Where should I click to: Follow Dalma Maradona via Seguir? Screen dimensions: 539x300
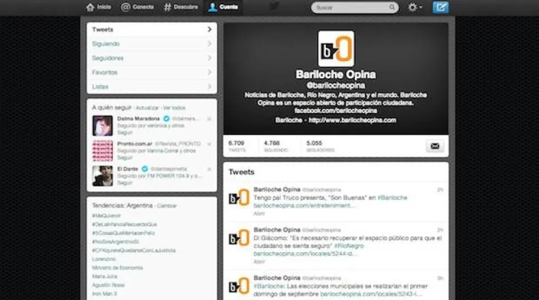click(125, 133)
